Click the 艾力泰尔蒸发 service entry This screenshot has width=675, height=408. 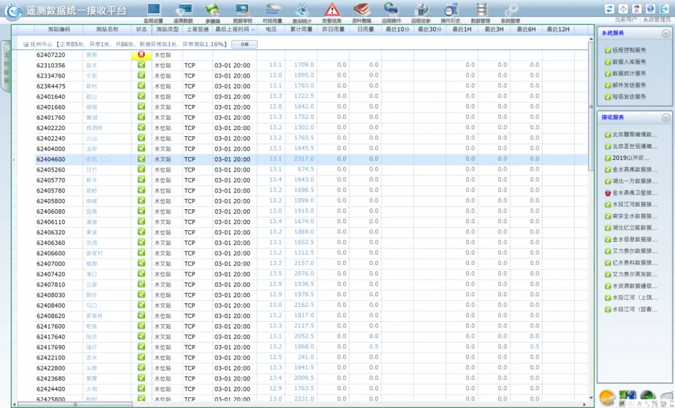(635, 274)
